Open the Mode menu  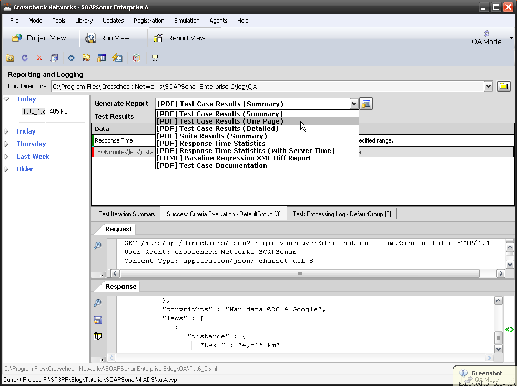tap(35, 21)
